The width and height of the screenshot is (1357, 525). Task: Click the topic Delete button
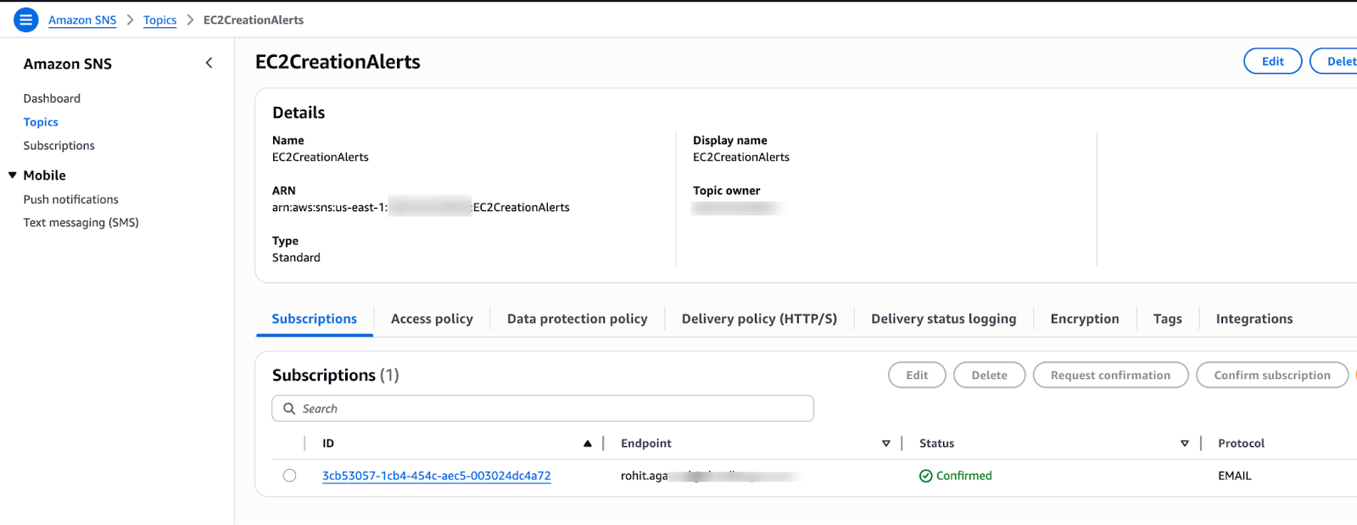1335,61
